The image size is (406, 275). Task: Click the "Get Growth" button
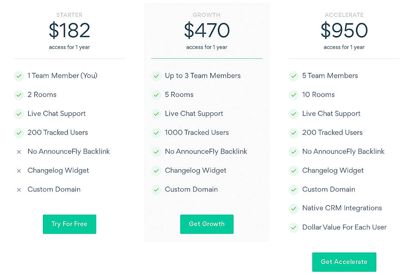(x=207, y=224)
